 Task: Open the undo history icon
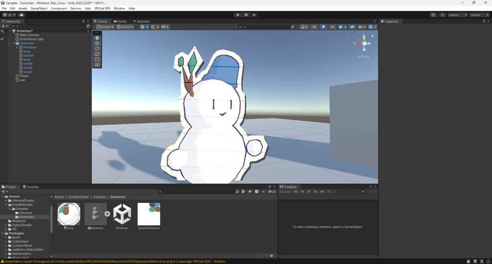pyautogui.click(x=433, y=15)
